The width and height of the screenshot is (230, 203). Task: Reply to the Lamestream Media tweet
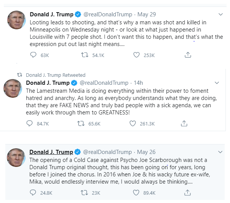point(29,124)
